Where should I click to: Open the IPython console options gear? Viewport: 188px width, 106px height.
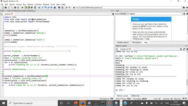tap(187, 49)
